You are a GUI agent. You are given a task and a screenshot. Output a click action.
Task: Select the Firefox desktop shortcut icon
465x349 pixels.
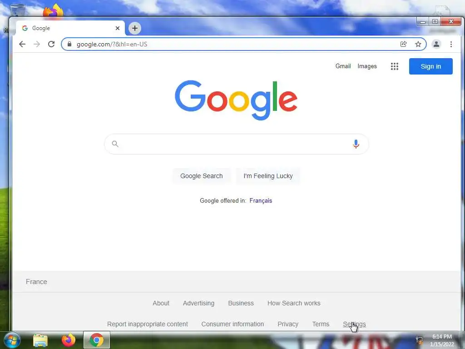click(x=53, y=11)
